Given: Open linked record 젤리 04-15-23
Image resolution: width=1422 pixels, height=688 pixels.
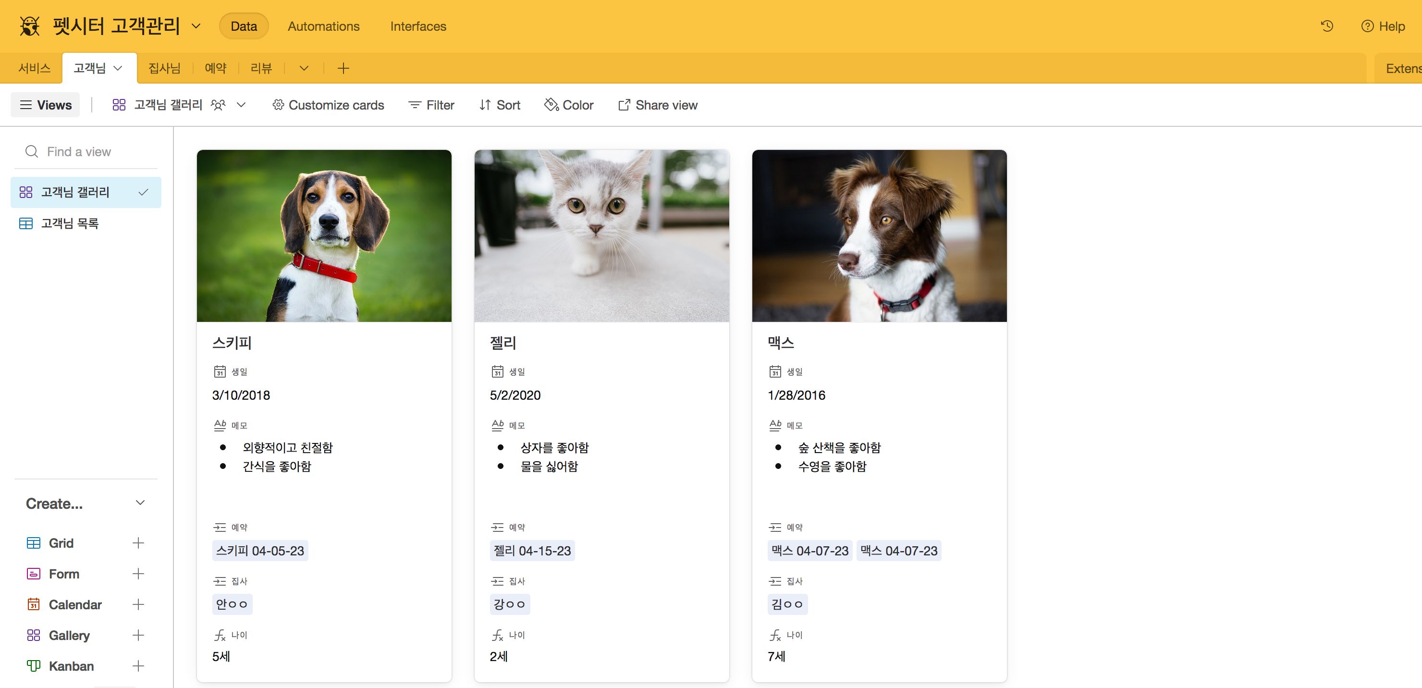Looking at the screenshot, I should pyautogui.click(x=532, y=551).
